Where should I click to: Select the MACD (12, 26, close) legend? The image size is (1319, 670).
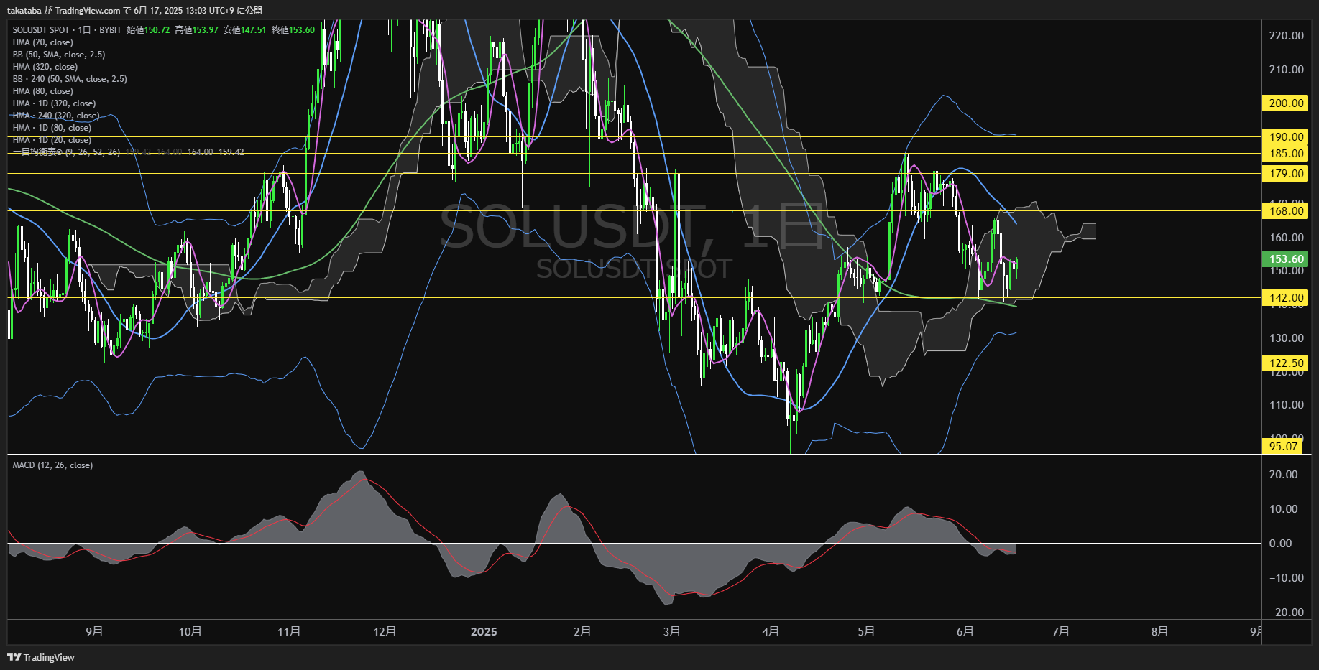pos(52,465)
